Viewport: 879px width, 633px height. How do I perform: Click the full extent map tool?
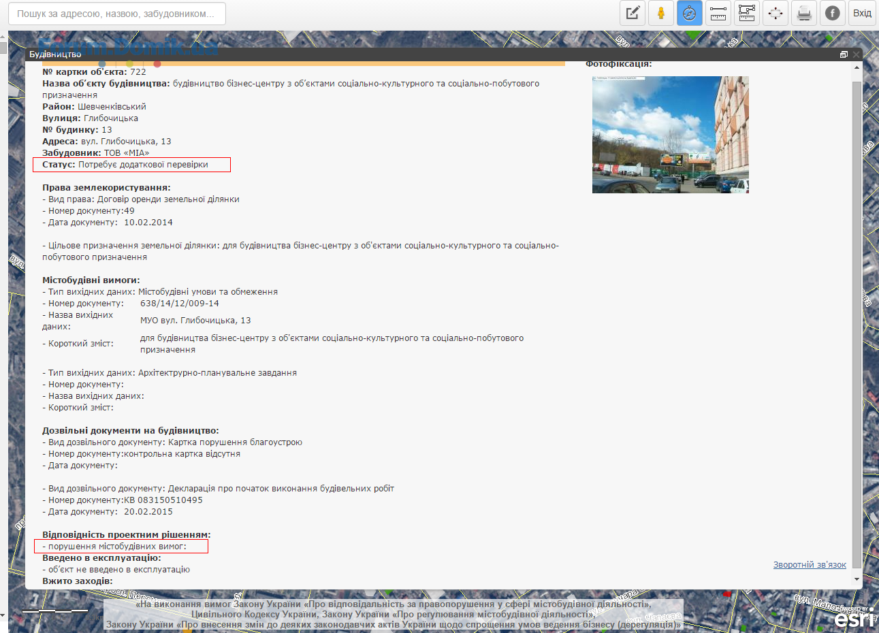(776, 13)
